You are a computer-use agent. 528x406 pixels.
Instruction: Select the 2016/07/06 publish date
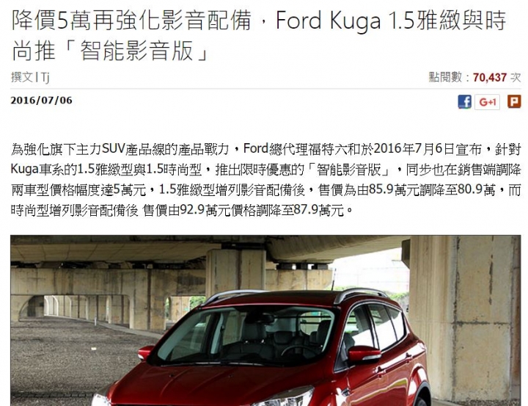[x=41, y=100]
